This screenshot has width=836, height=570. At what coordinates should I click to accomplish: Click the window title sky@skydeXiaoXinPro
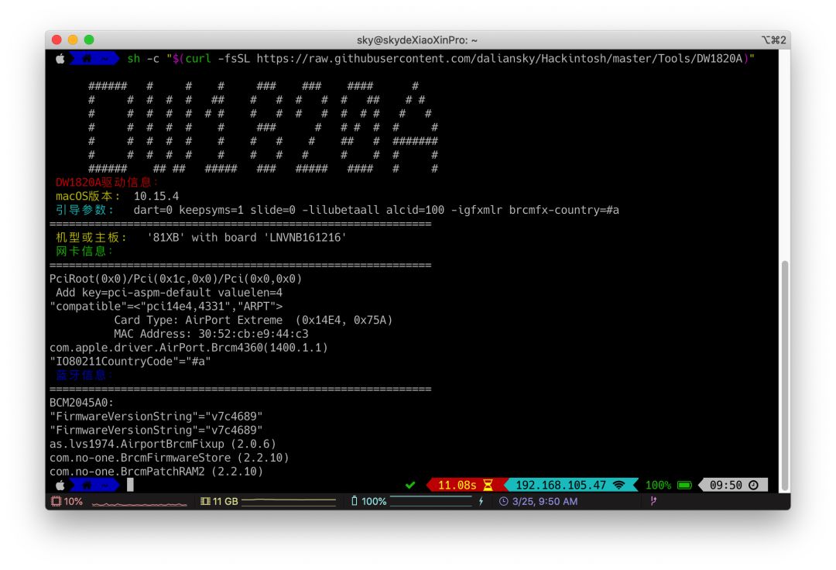coord(417,40)
